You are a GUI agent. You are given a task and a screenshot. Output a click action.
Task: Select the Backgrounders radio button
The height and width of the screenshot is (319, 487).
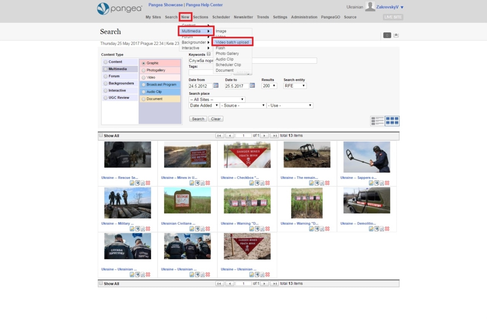(x=106, y=83)
